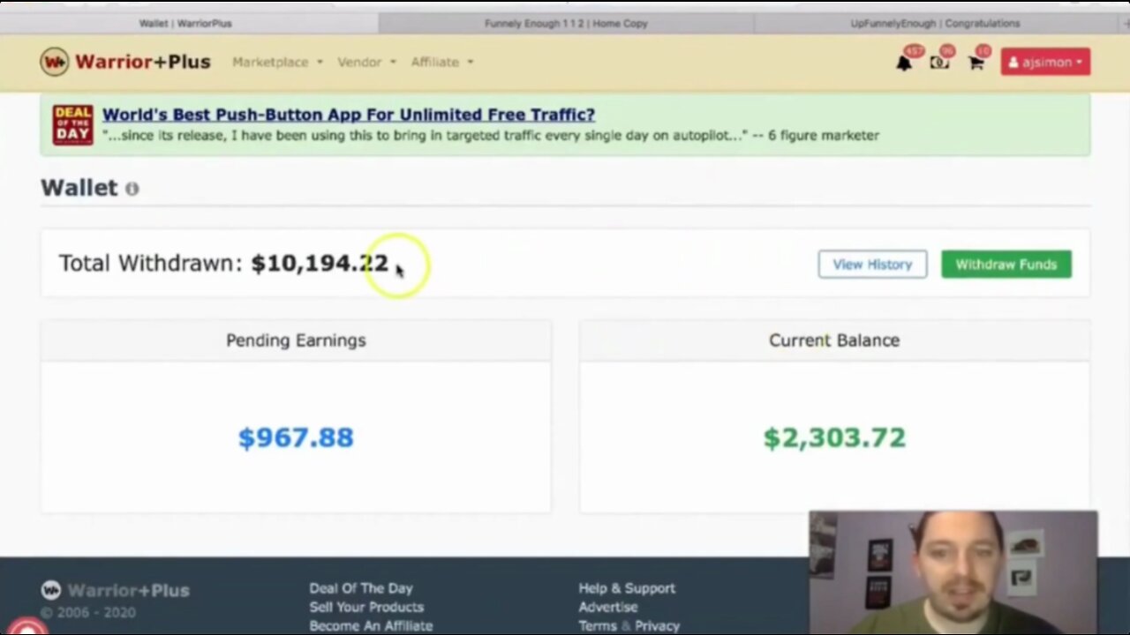Open the Privacy footer link

click(657, 625)
